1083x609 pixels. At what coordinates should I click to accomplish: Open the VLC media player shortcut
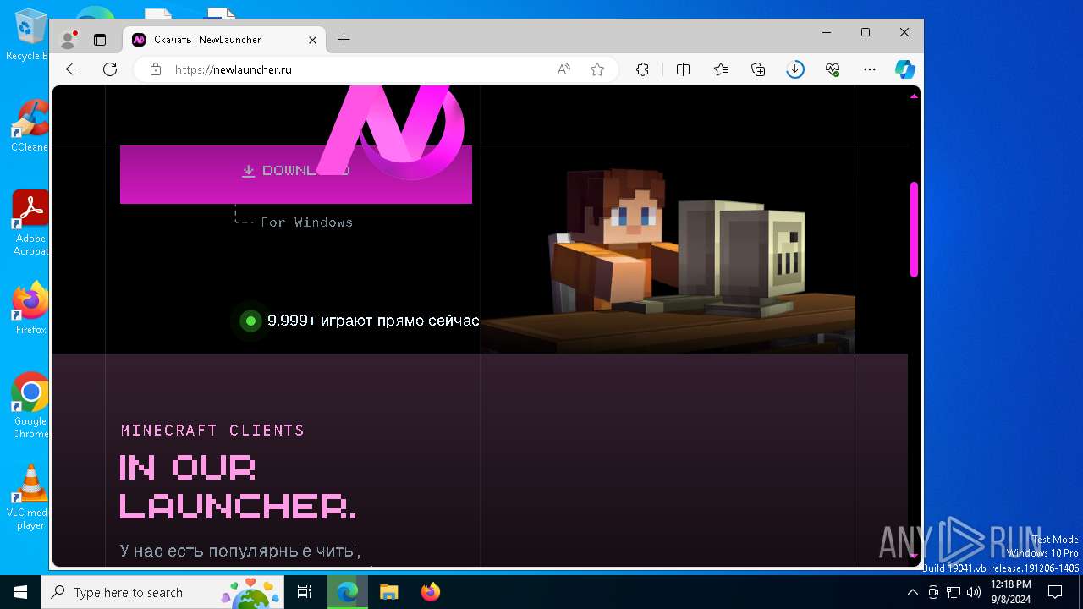pyautogui.click(x=30, y=497)
